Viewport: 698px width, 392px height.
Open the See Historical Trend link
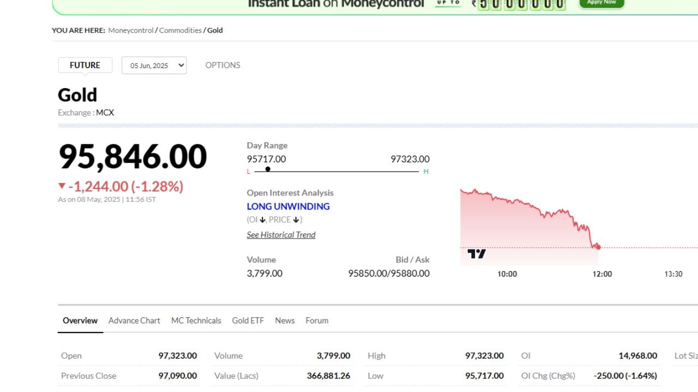tap(281, 235)
